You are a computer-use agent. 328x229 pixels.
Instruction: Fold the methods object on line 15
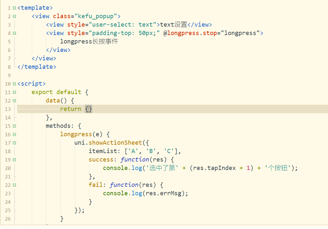click(x=14, y=126)
